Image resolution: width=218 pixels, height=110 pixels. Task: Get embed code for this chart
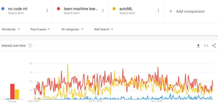(x=206, y=46)
